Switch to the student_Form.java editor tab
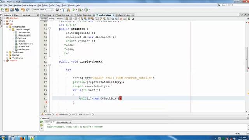249x140 pixels. pos(84,15)
